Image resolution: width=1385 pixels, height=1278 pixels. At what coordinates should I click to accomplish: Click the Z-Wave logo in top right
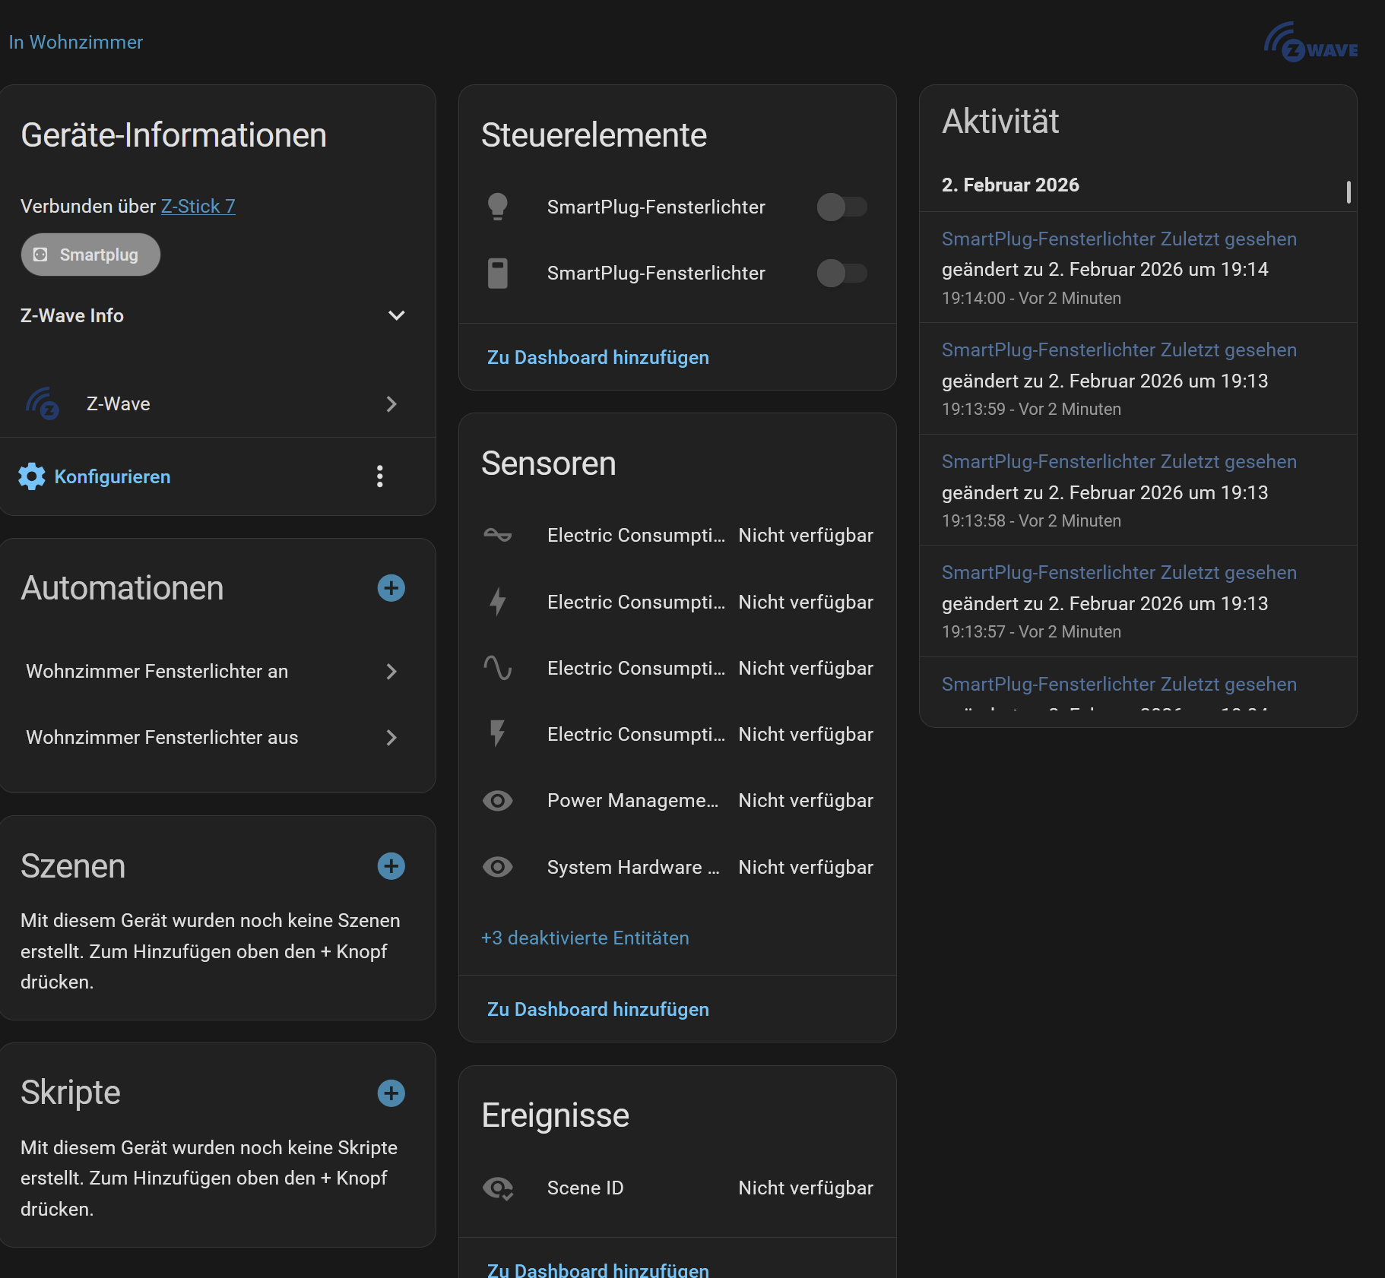click(1311, 43)
